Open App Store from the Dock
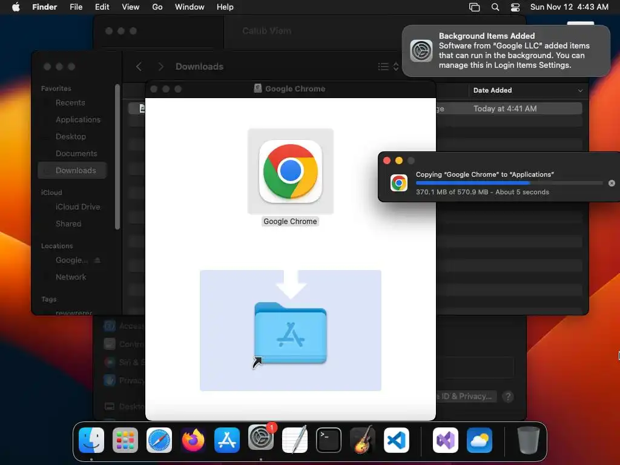This screenshot has height=465, width=620. [x=227, y=440]
